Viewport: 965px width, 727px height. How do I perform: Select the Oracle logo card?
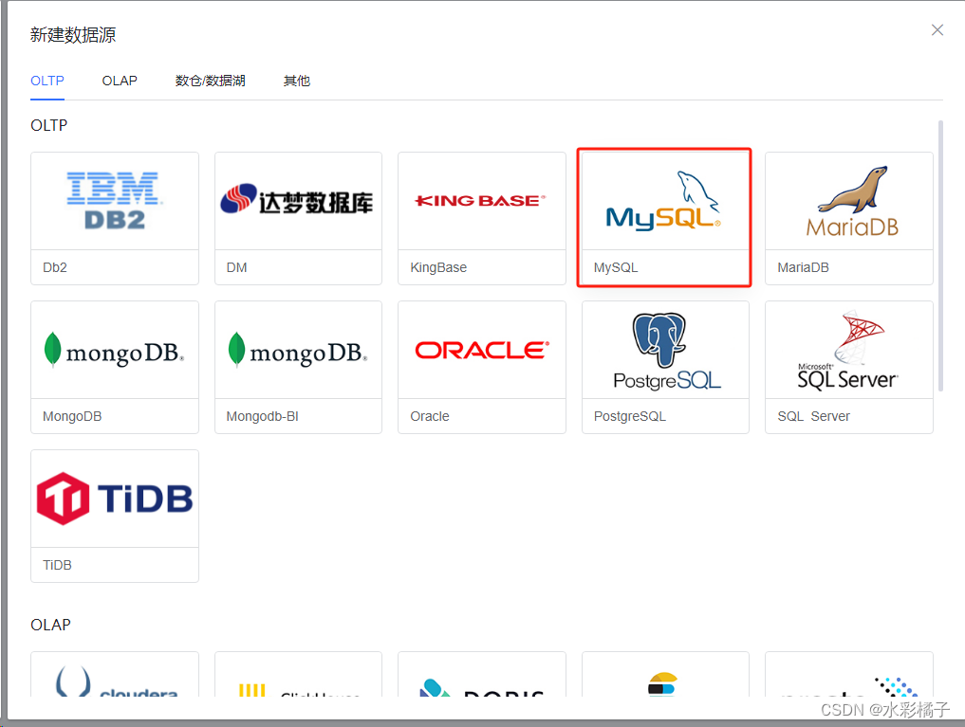click(x=482, y=367)
